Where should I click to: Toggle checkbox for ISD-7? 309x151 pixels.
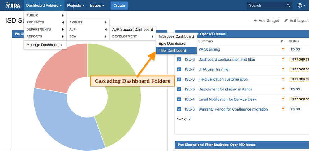point(179,69)
